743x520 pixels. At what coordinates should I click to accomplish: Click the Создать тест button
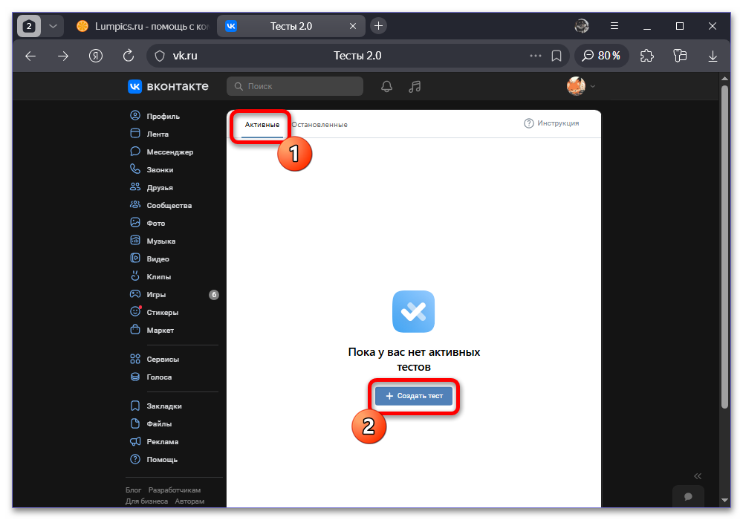pyautogui.click(x=414, y=396)
